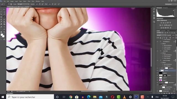The height and width of the screenshot is (99, 177).
Task: Select the Eyedropper tool
Action: [4, 14]
